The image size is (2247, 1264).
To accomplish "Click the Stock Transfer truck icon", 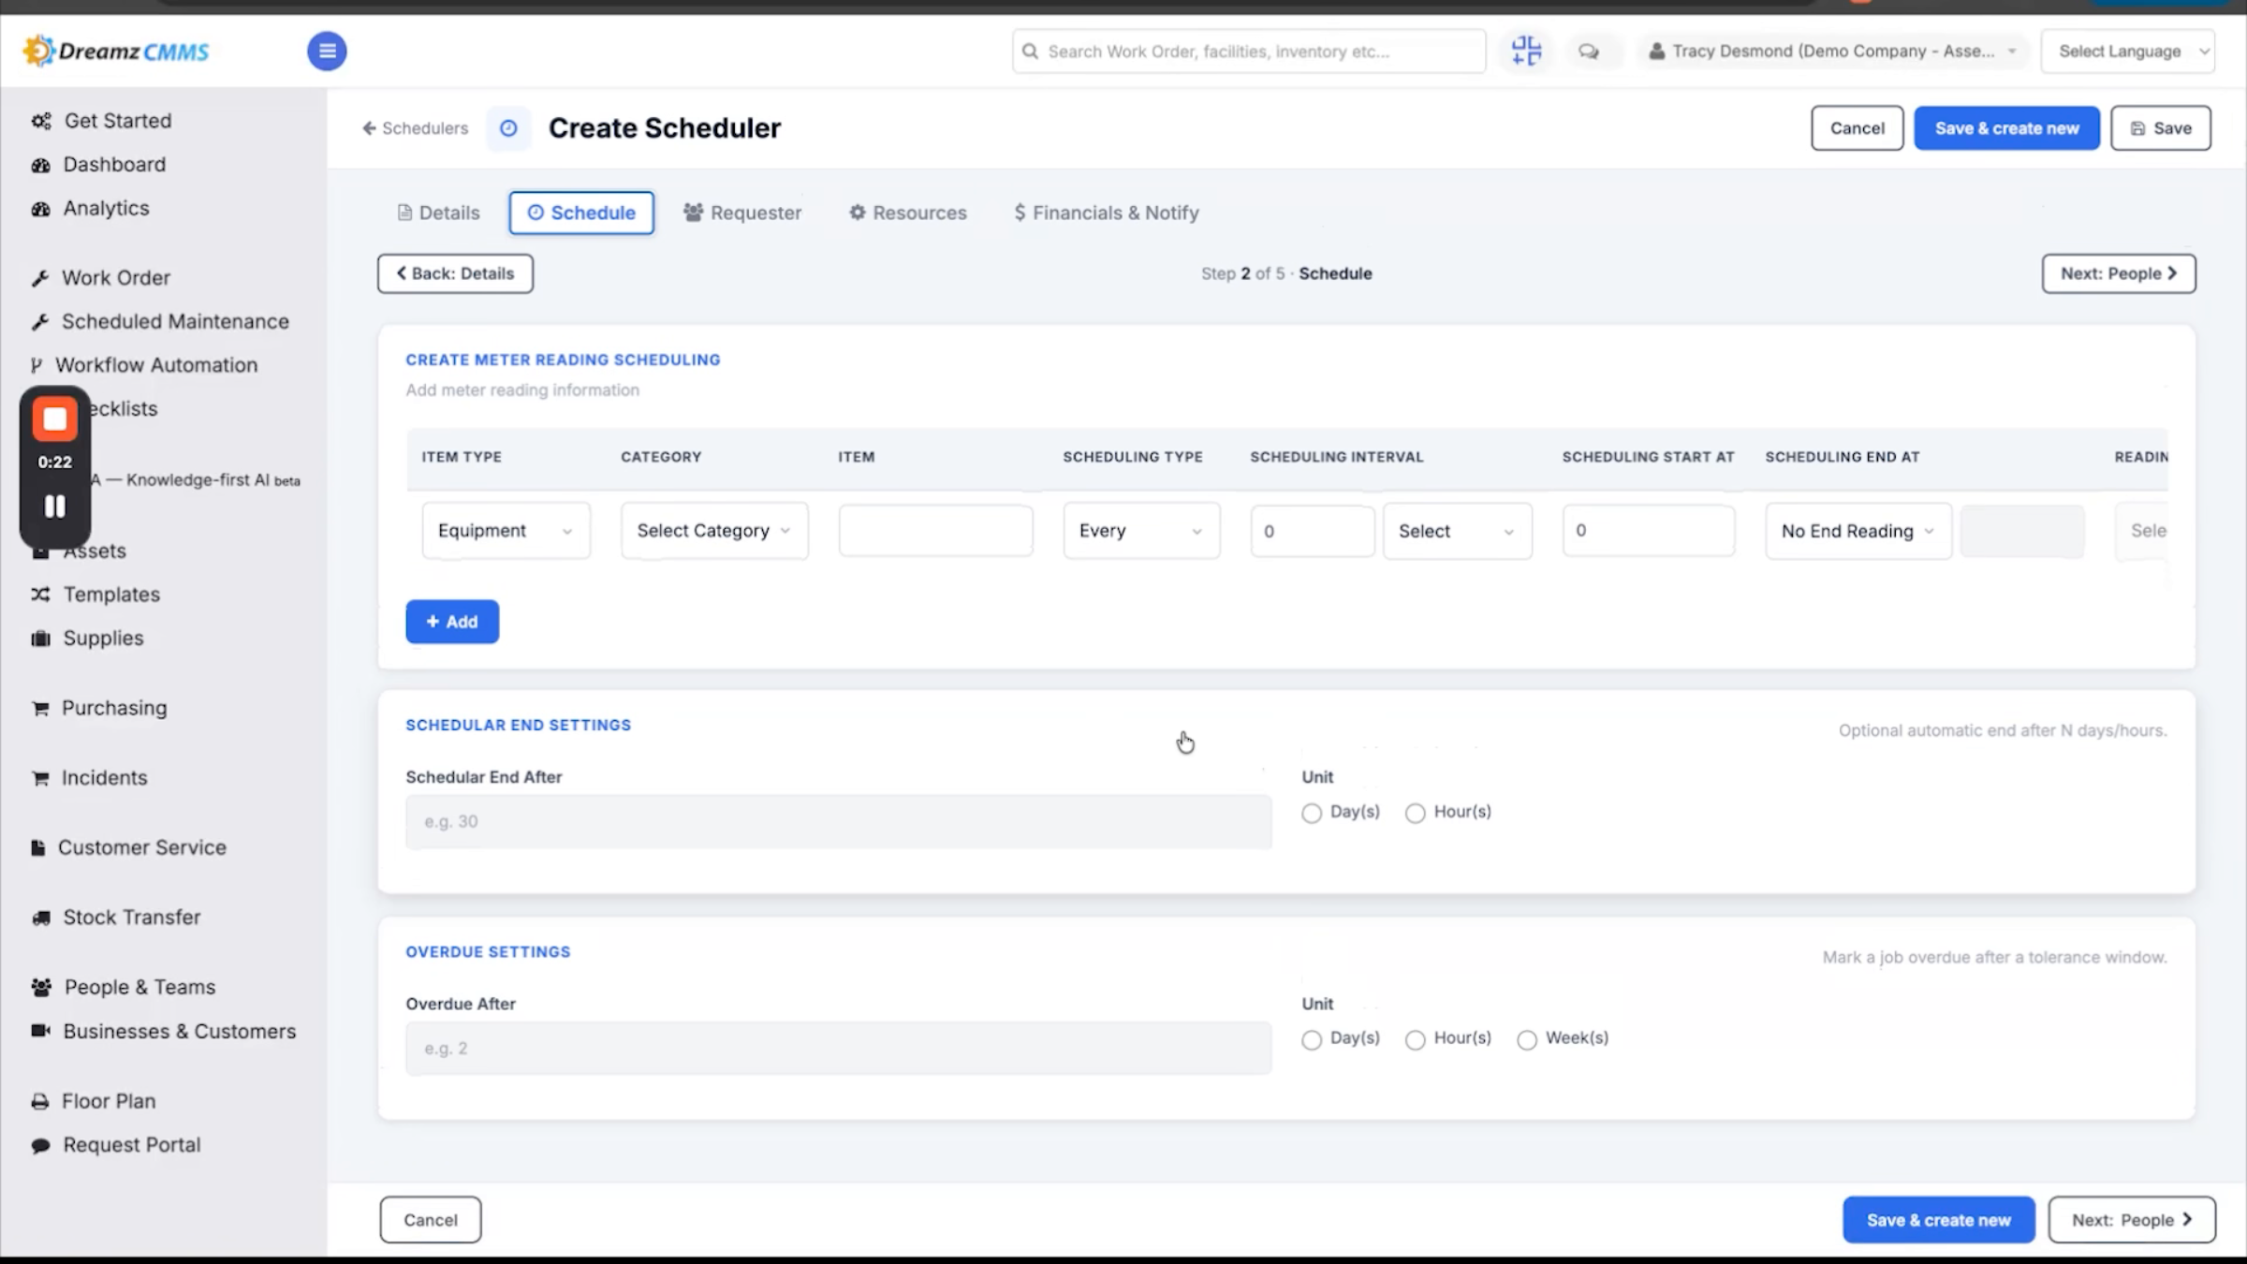I will pyautogui.click(x=40, y=918).
